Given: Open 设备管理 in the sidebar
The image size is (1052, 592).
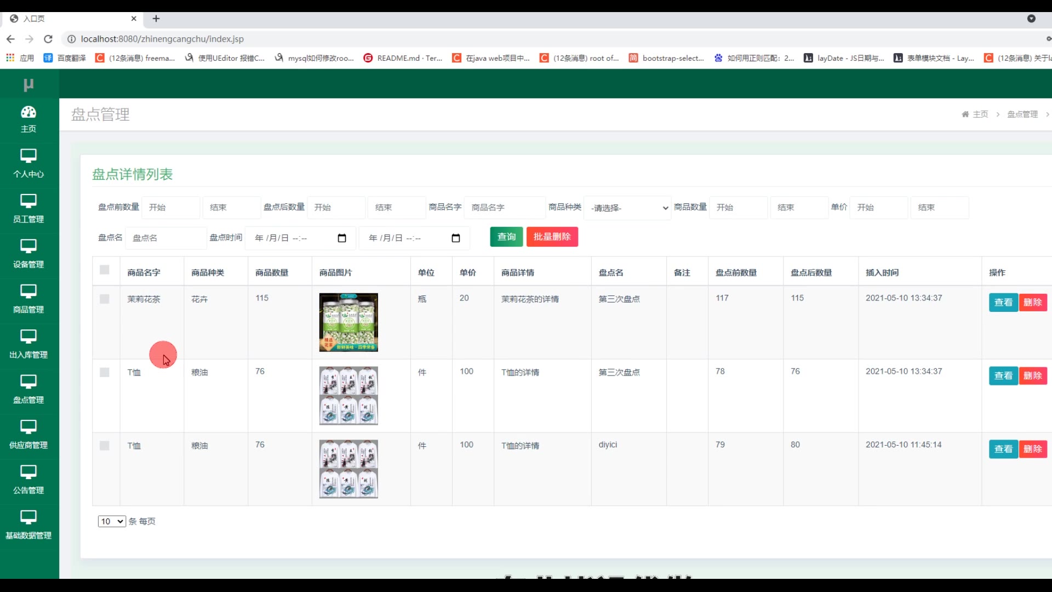Looking at the screenshot, I should pyautogui.click(x=28, y=254).
